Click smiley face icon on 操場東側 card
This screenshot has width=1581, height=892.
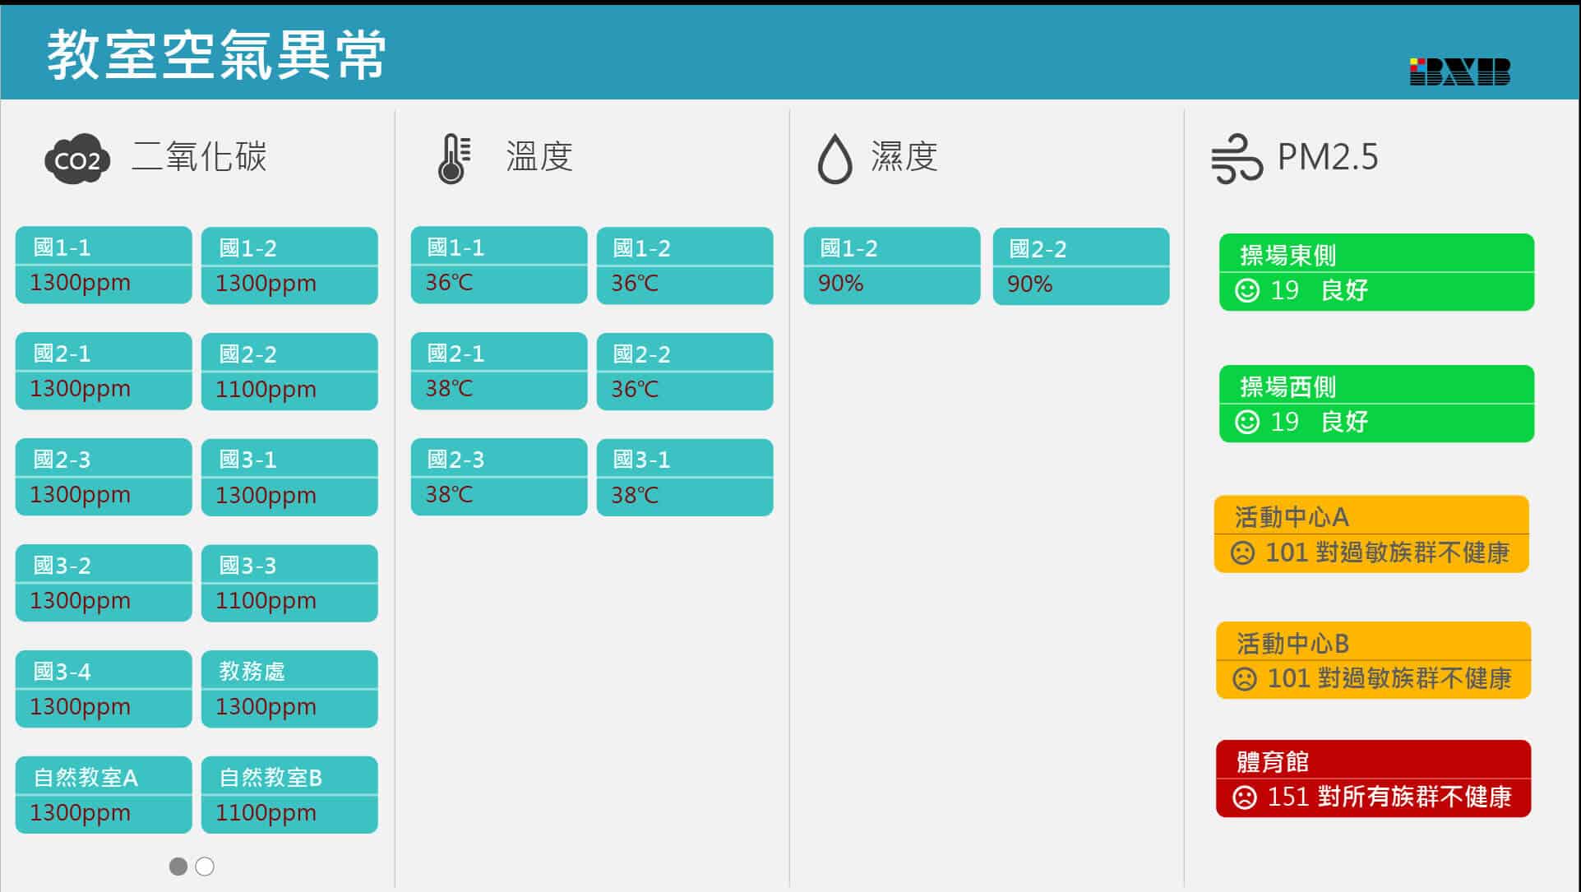pos(1247,290)
